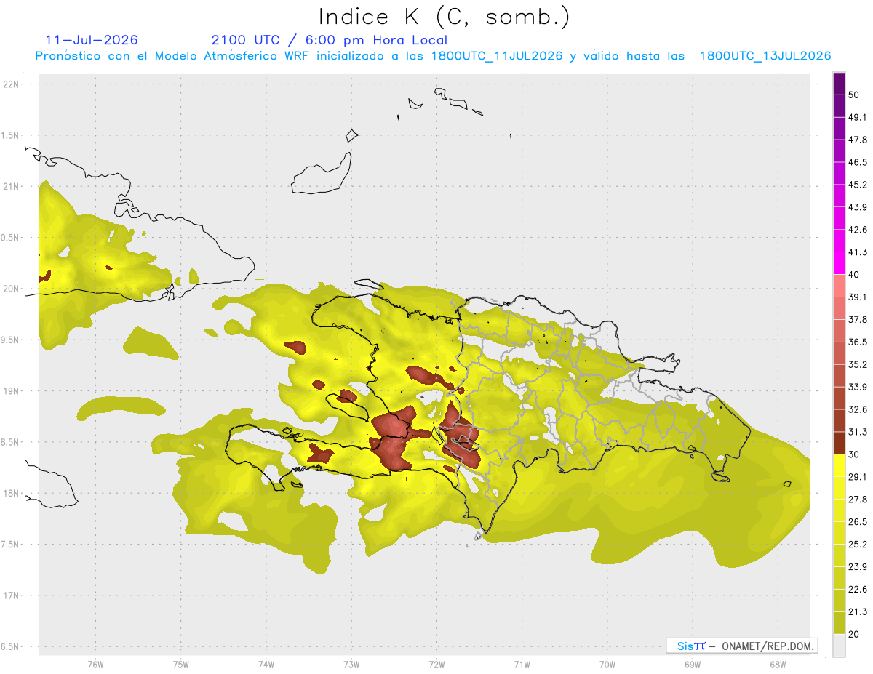Click the "70W" longitude label

(607, 665)
